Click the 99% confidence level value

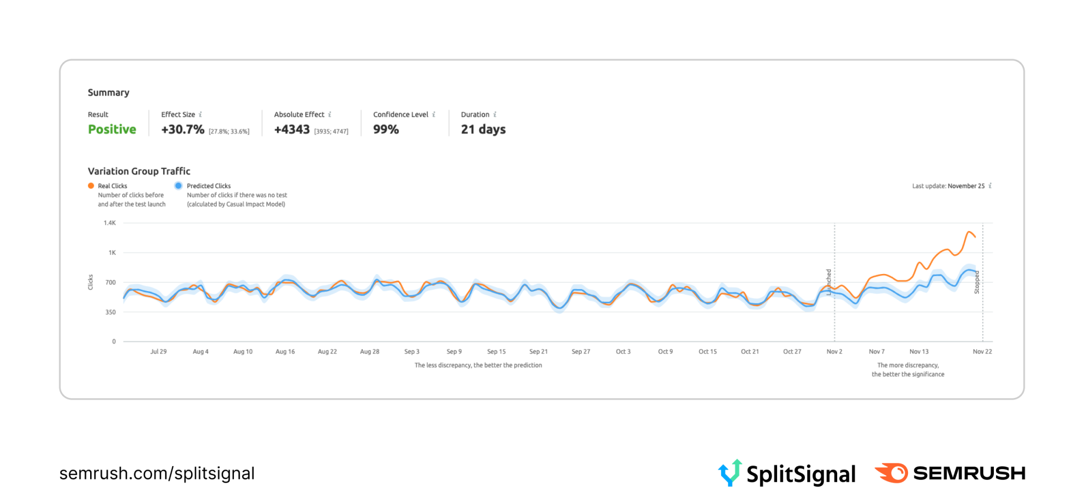point(386,129)
